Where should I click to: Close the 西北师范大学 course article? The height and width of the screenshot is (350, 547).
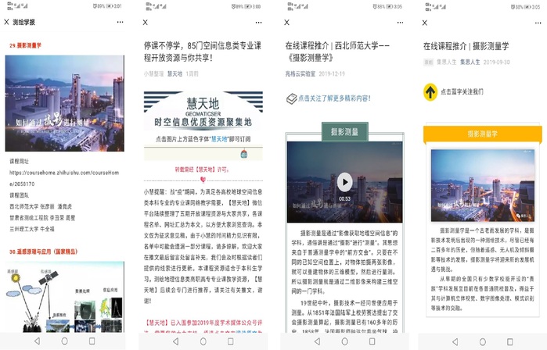[287, 23]
